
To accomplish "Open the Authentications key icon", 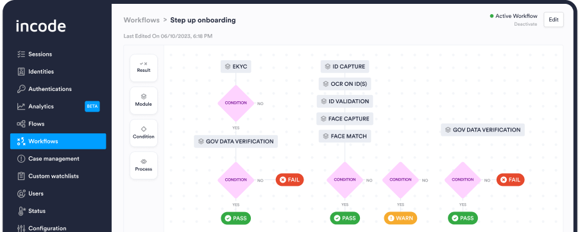I will point(21,89).
